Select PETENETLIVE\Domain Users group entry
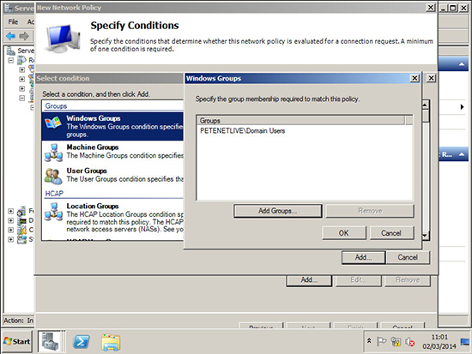 click(243, 131)
